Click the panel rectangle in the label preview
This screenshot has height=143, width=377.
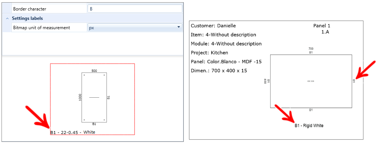pyautogui.click(x=94, y=97)
